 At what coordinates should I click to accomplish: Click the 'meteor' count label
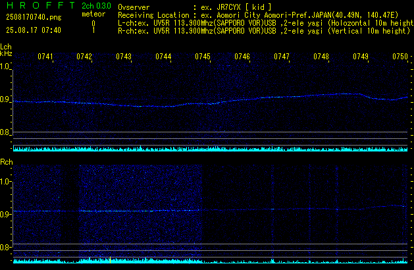tap(93, 14)
